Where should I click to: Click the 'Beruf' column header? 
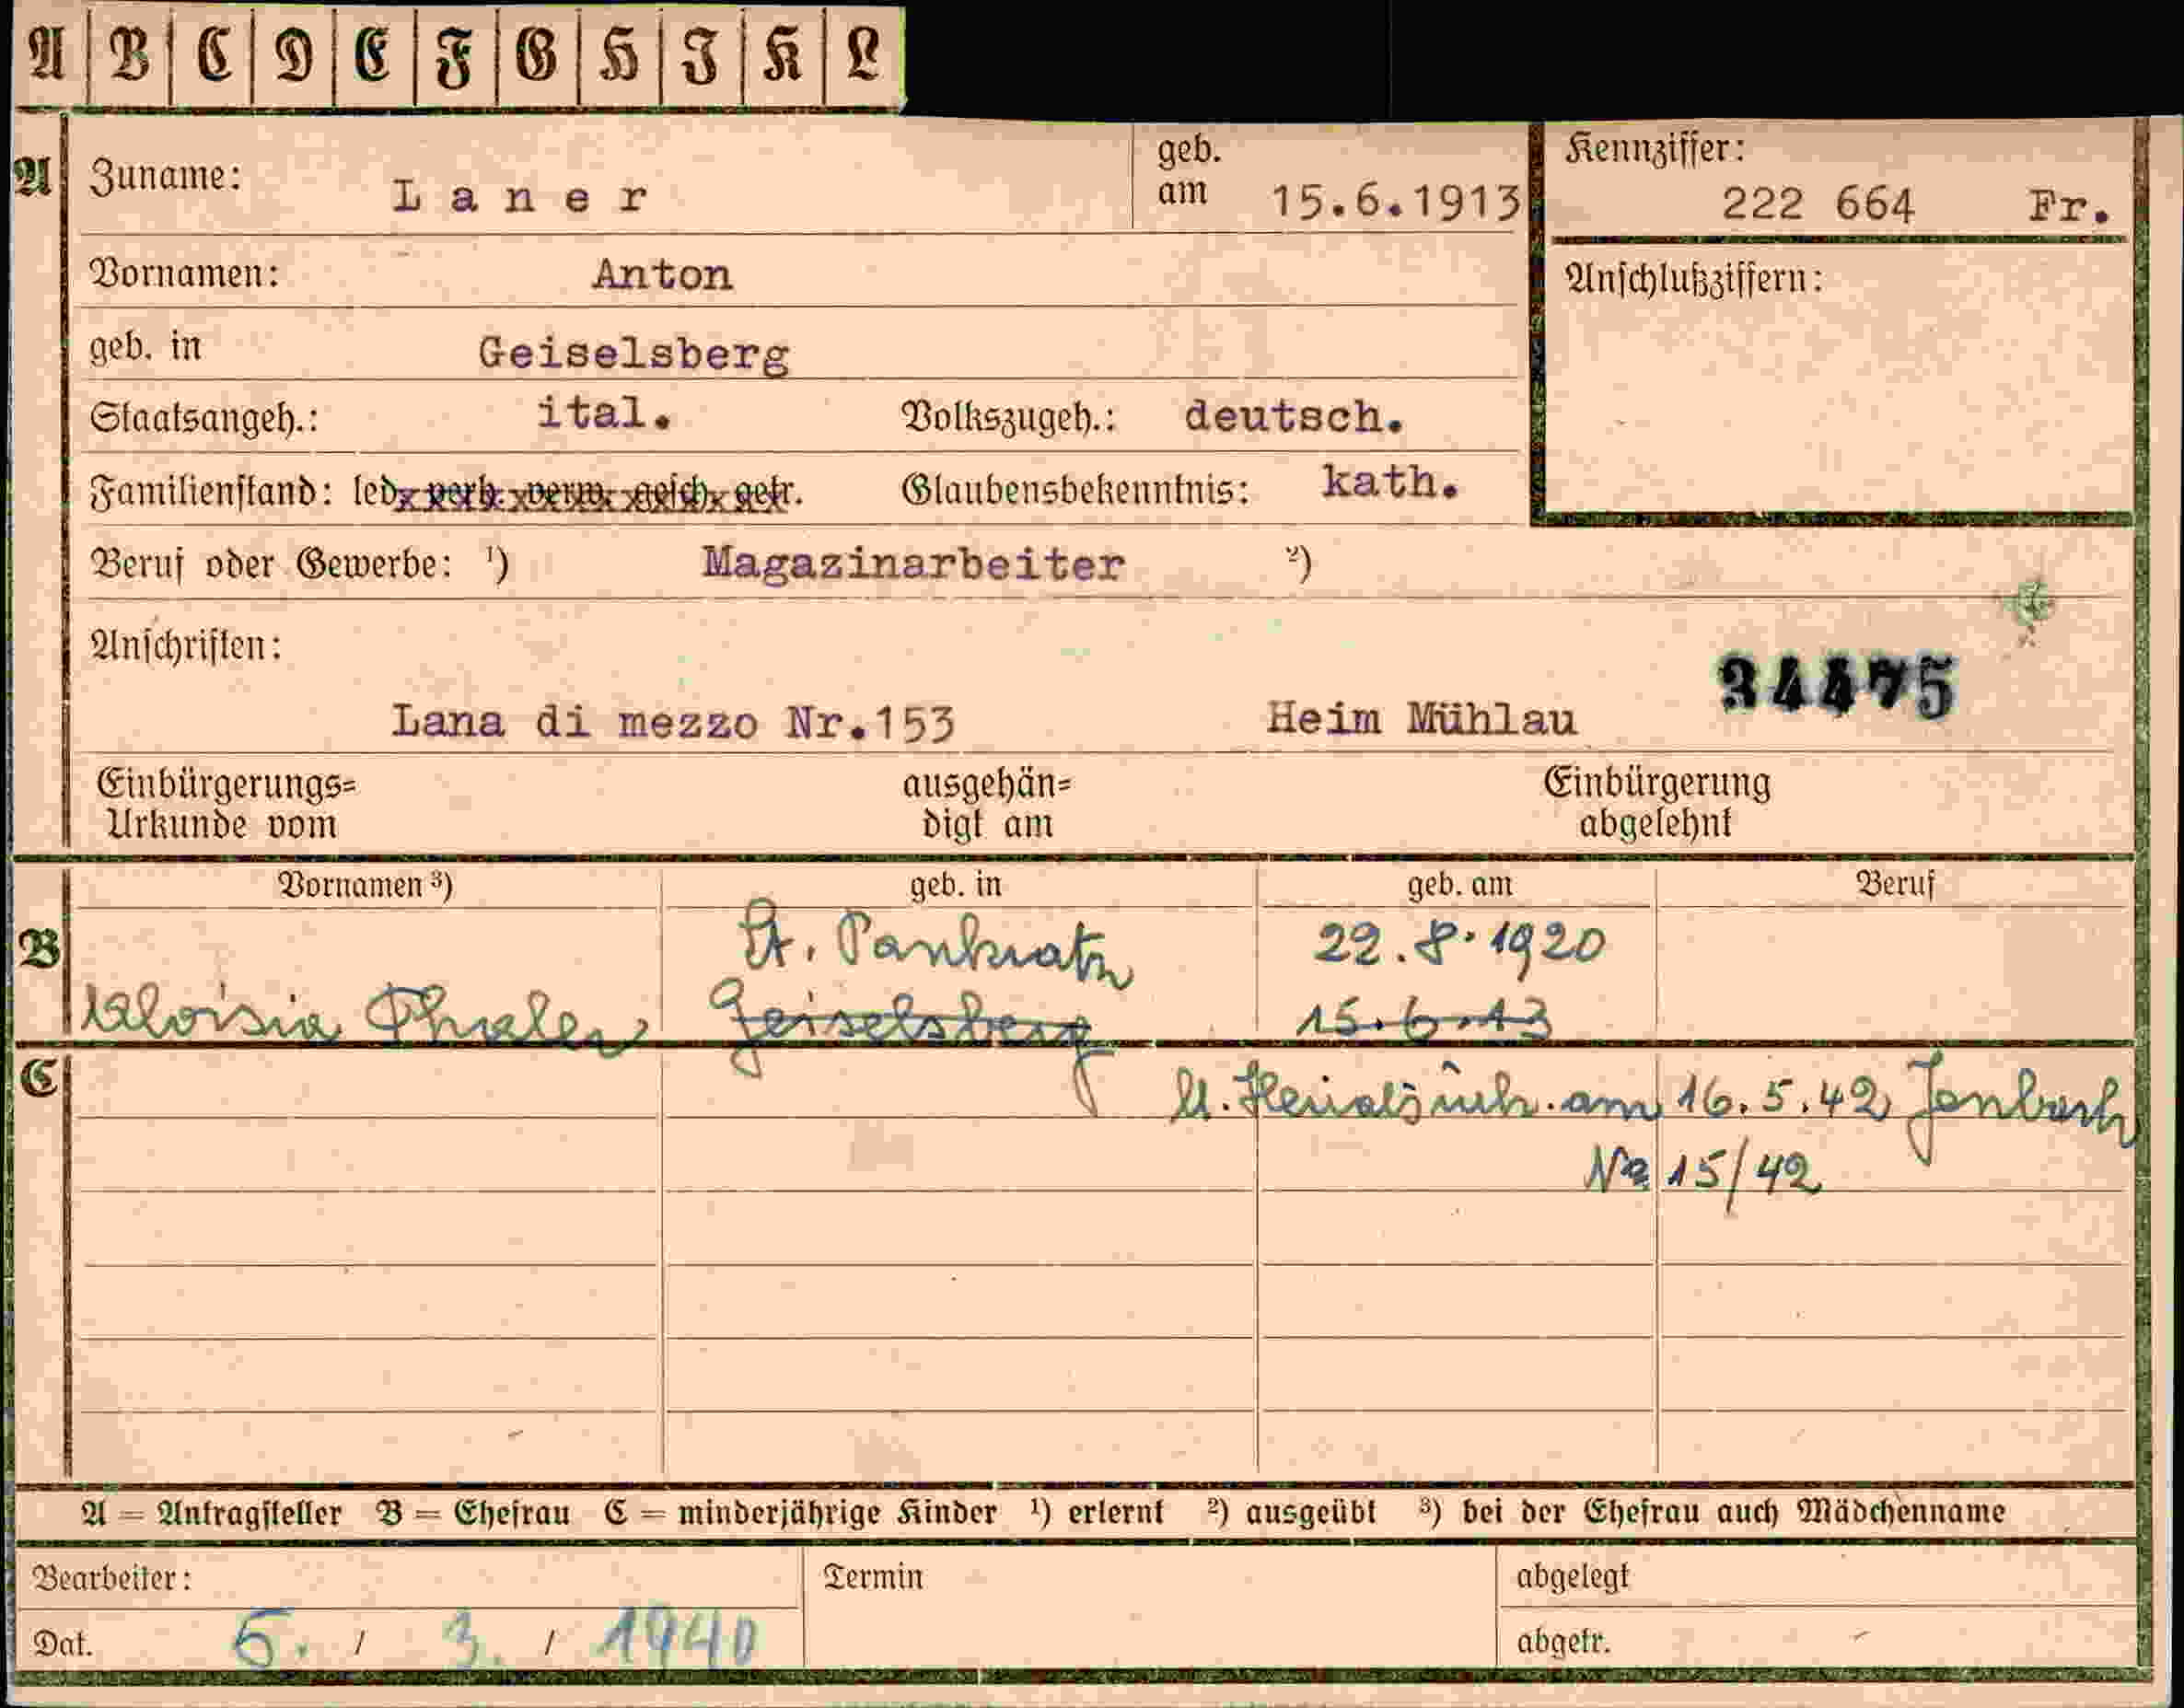pyautogui.click(x=1895, y=884)
